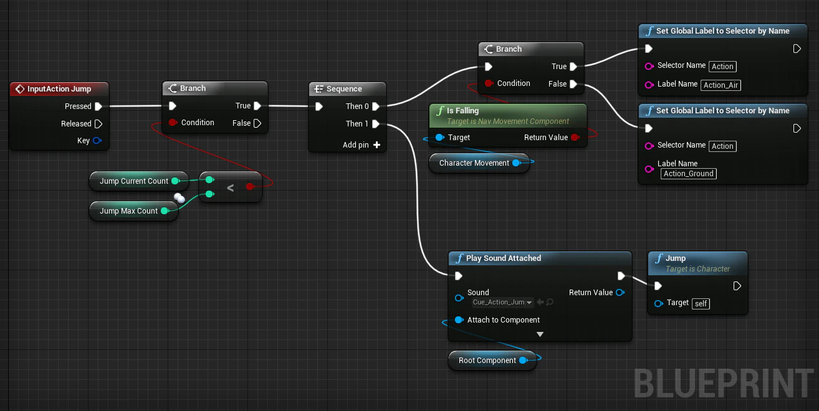Select the InputAction Jump node title
Viewport: 819px width, 411px height.
59,89
